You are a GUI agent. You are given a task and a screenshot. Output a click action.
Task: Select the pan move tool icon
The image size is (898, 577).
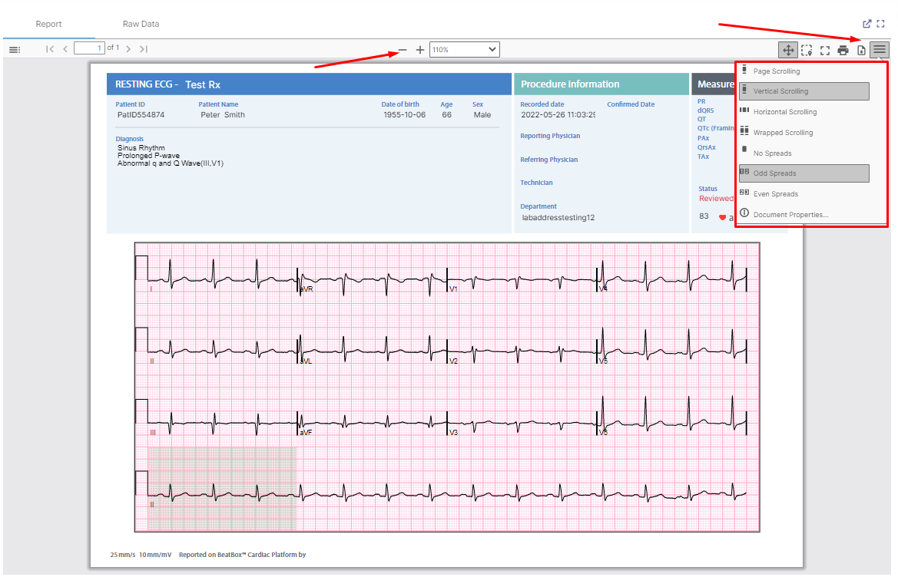coord(788,50)
